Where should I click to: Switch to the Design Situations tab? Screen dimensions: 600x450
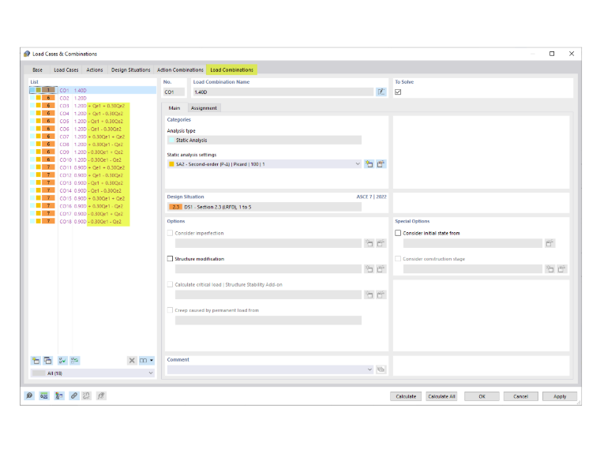pos(130,70)
